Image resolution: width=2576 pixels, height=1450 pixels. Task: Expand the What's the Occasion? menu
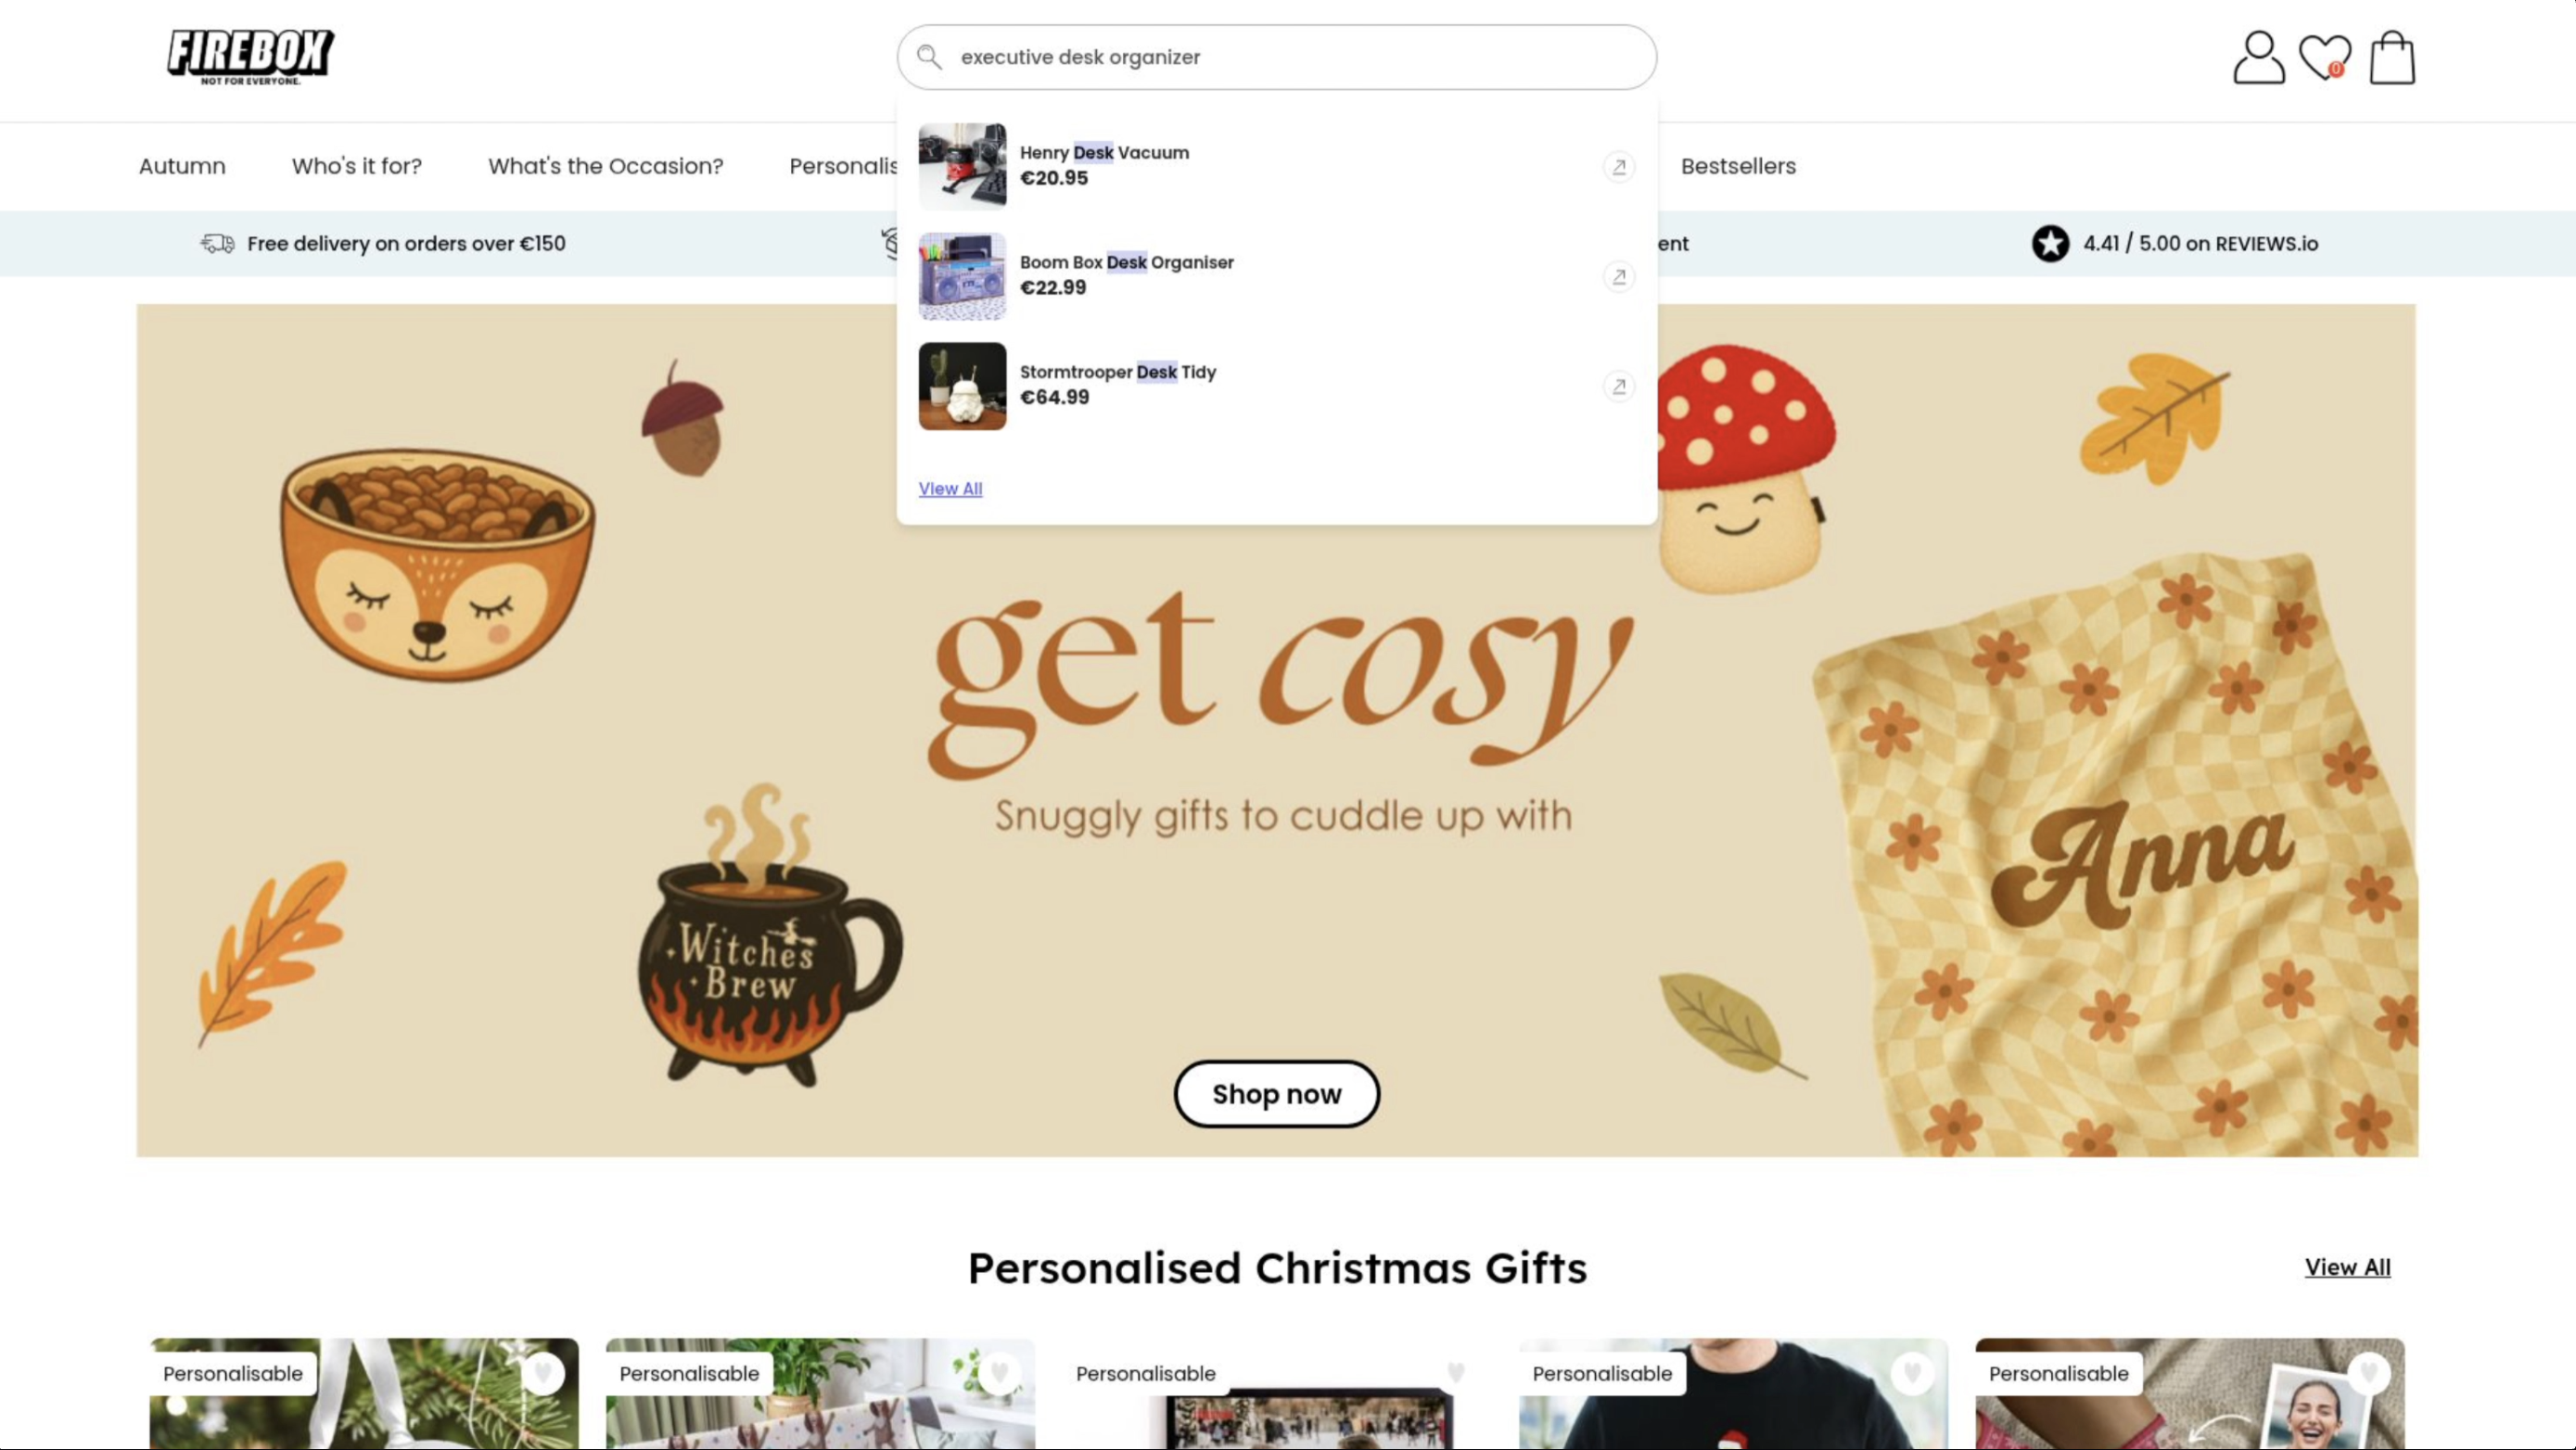pos(605,166)
